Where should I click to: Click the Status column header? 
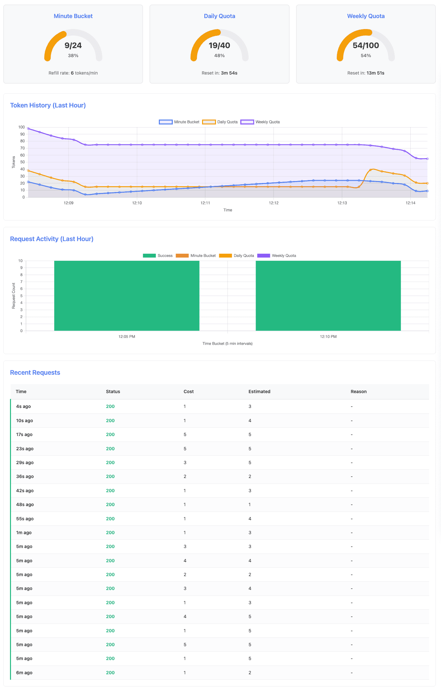[113, 392]
